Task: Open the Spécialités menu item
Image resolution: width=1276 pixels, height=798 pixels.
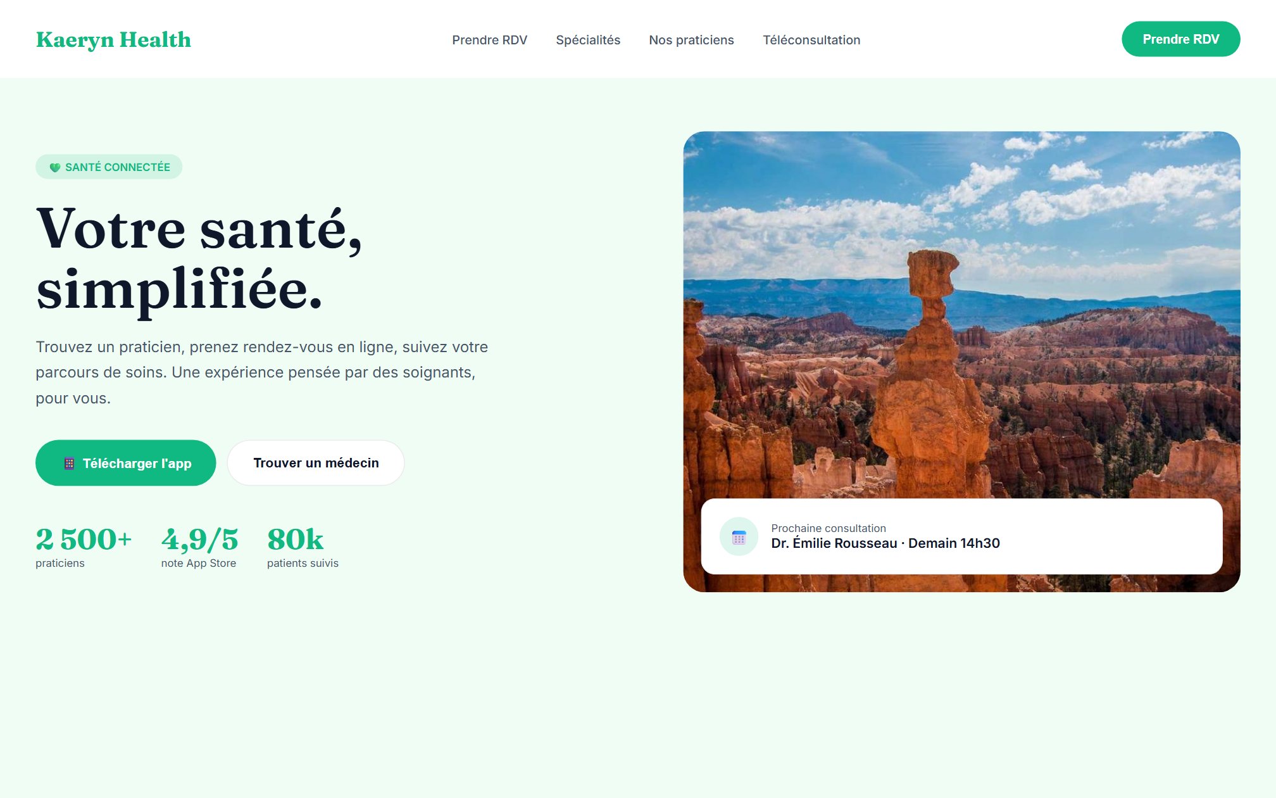Action: pos(588,40)
